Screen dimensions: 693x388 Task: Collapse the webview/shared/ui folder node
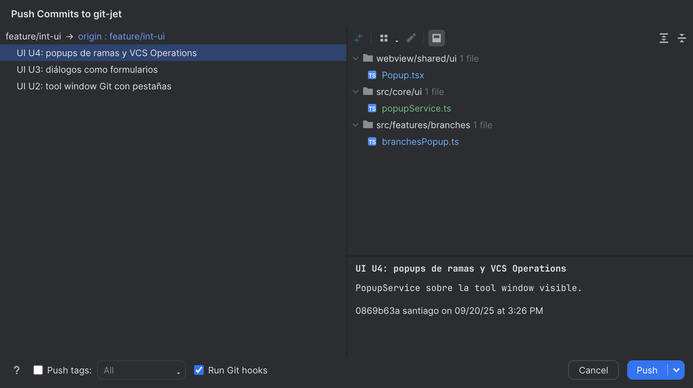[356, 59]
